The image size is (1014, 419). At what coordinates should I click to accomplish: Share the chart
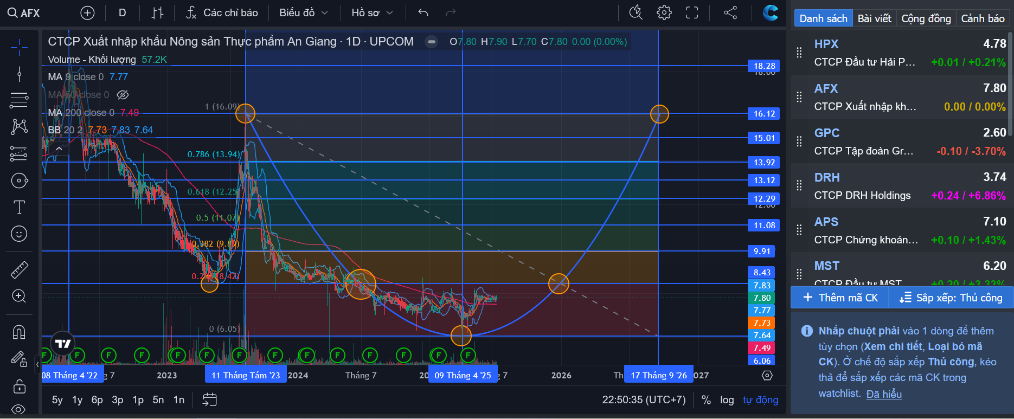[x=730, y=12]
